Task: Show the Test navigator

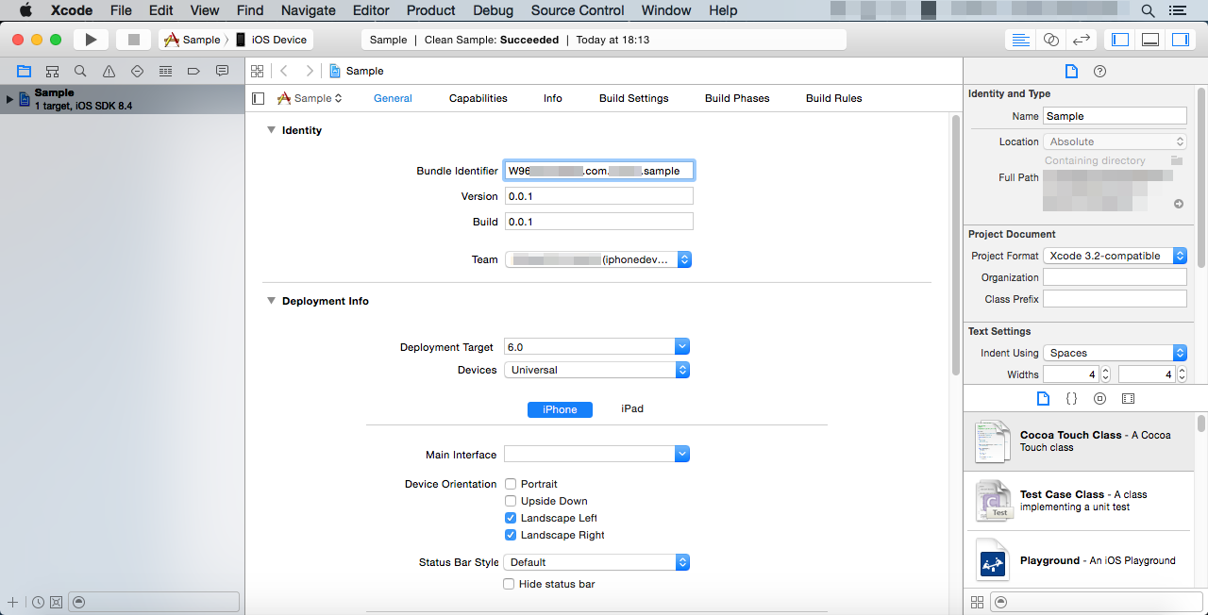Action: [x=137, y=71]
